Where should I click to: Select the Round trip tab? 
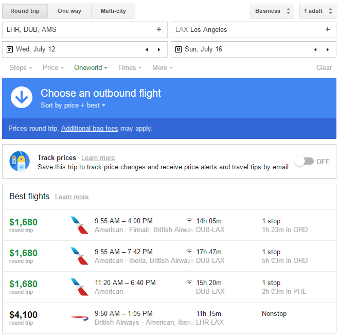(x=25, y=11)
